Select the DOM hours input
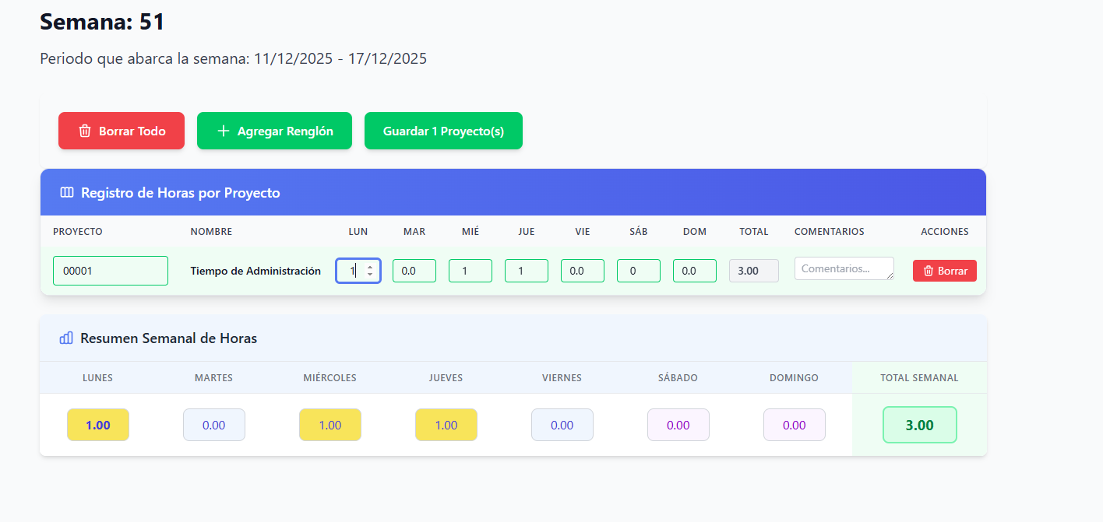Viewport: 1103px width, 522px height. [x=694, y=271]
